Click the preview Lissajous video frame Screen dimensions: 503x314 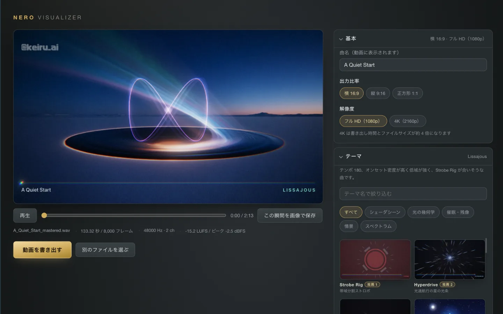pos(168,117)
